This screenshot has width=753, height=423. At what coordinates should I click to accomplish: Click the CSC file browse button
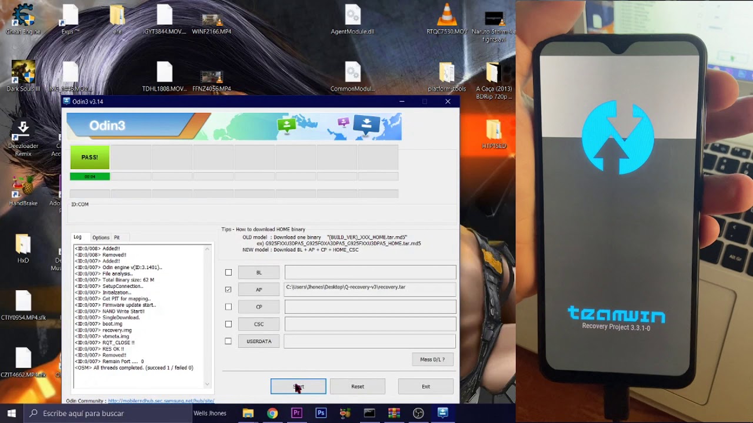tap(259, 324)
